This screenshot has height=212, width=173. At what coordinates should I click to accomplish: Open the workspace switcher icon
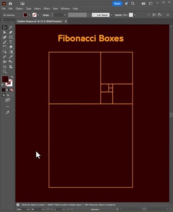click(x=151, y=4)
